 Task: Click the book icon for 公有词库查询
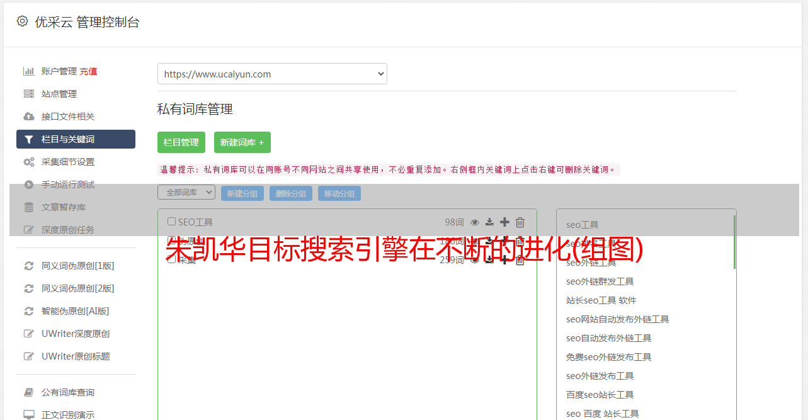pyautogui.click(x=29, y=392)
